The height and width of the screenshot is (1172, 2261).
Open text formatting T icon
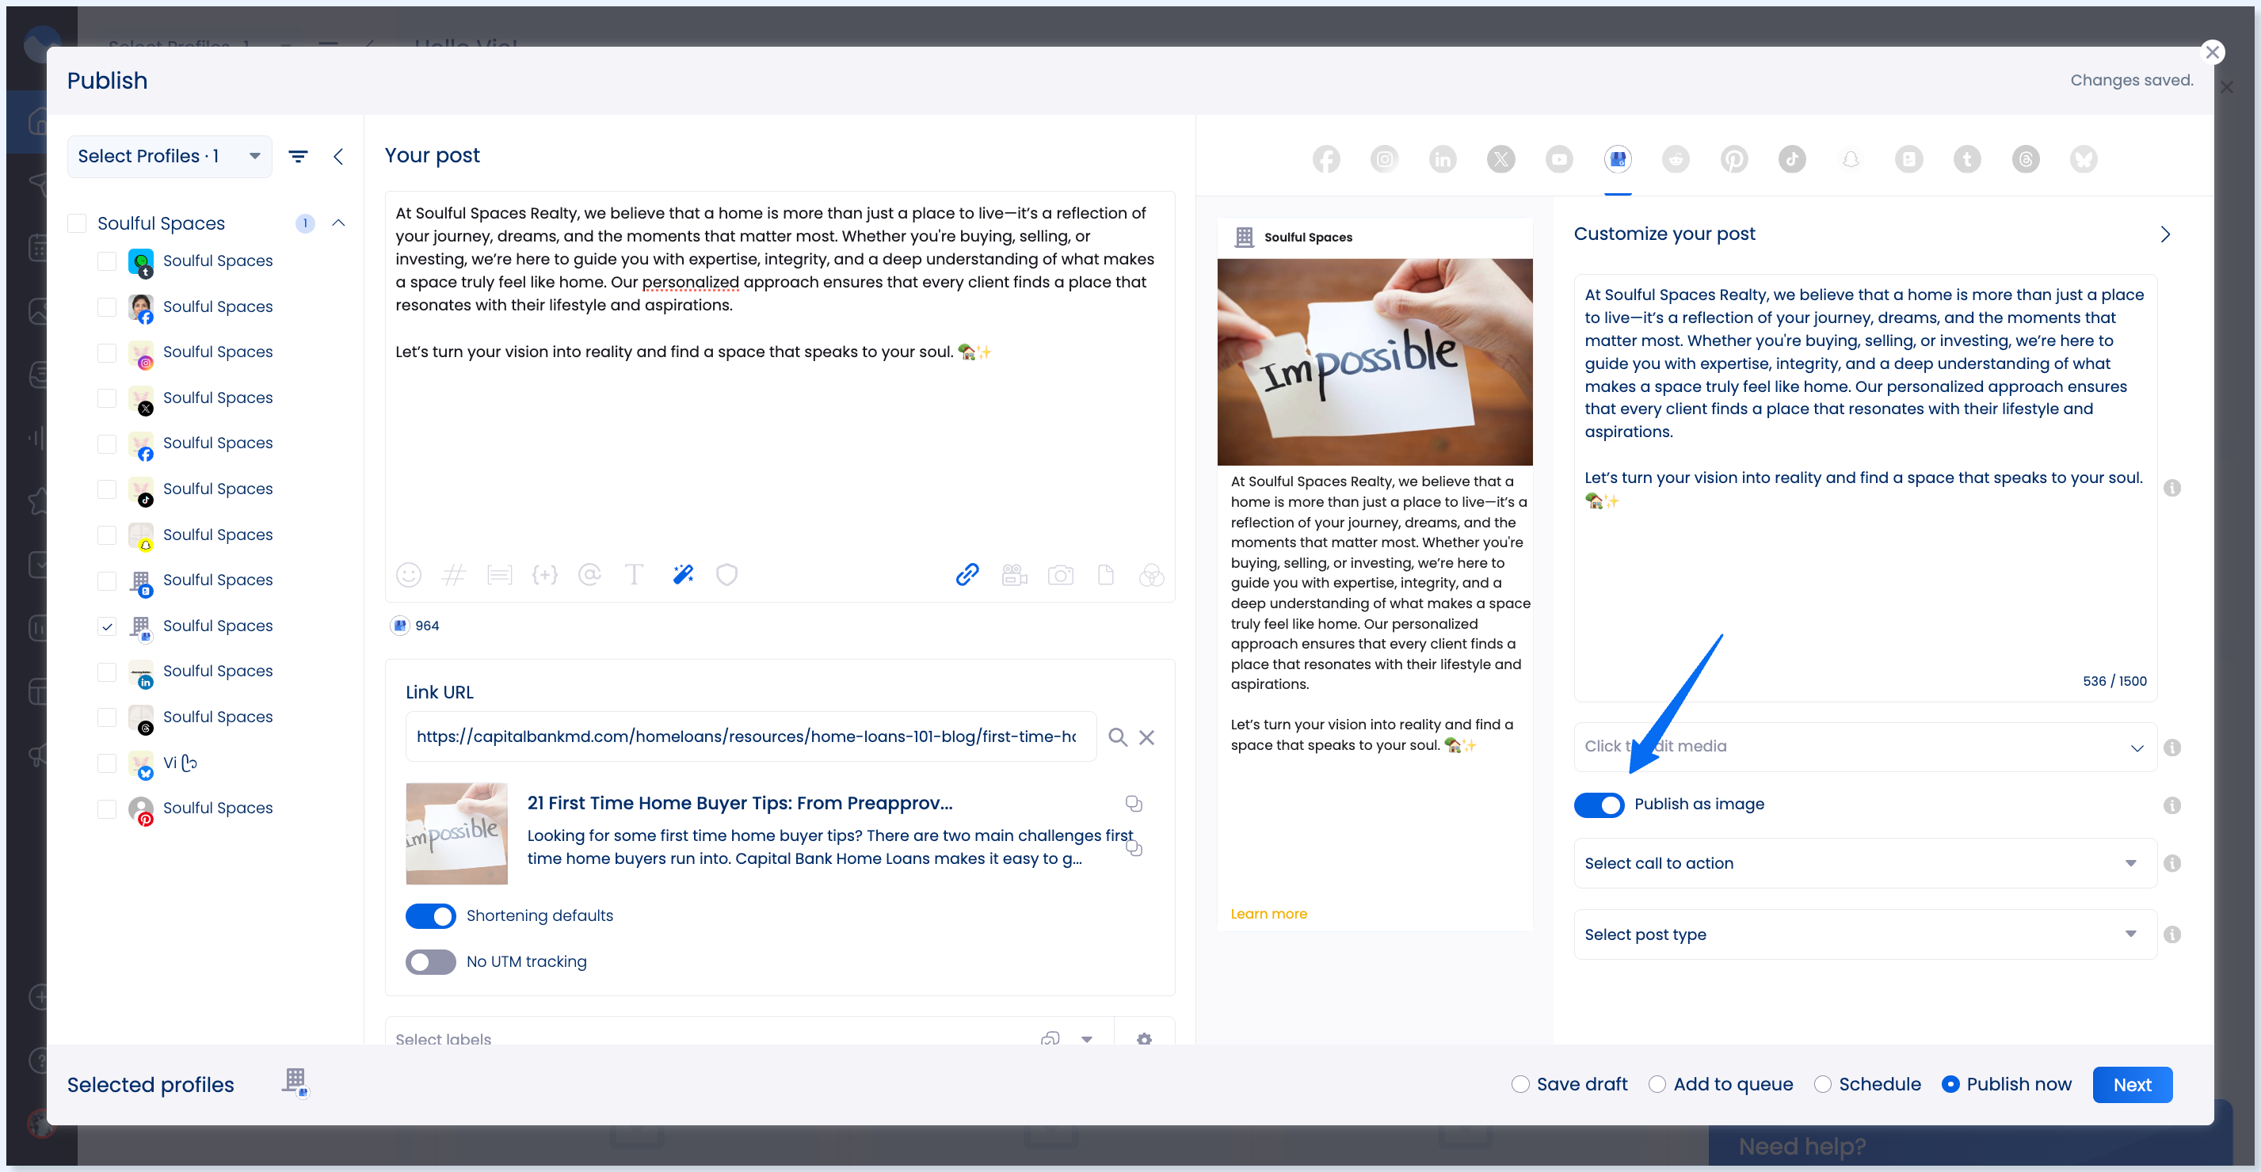[634, 575]
